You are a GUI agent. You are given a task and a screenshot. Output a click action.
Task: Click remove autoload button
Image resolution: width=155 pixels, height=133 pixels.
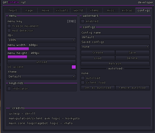pos(132,88)
